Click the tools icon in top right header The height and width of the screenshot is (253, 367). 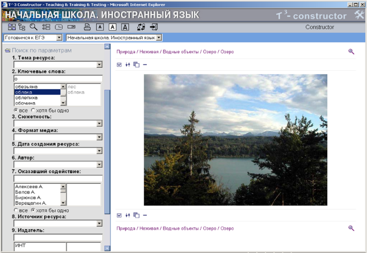tap(358, 15)
